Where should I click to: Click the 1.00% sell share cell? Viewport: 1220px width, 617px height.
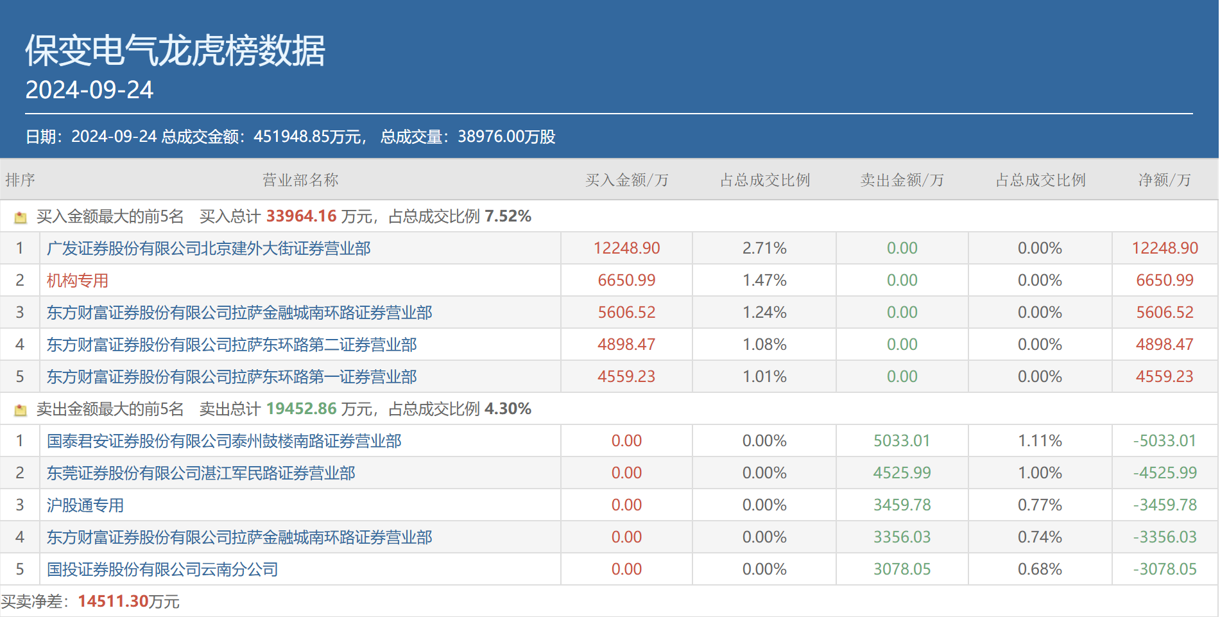point(1040,473)
